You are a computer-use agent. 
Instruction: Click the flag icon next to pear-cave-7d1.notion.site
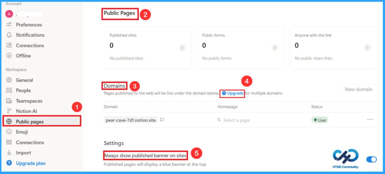(x=162, y=120)
